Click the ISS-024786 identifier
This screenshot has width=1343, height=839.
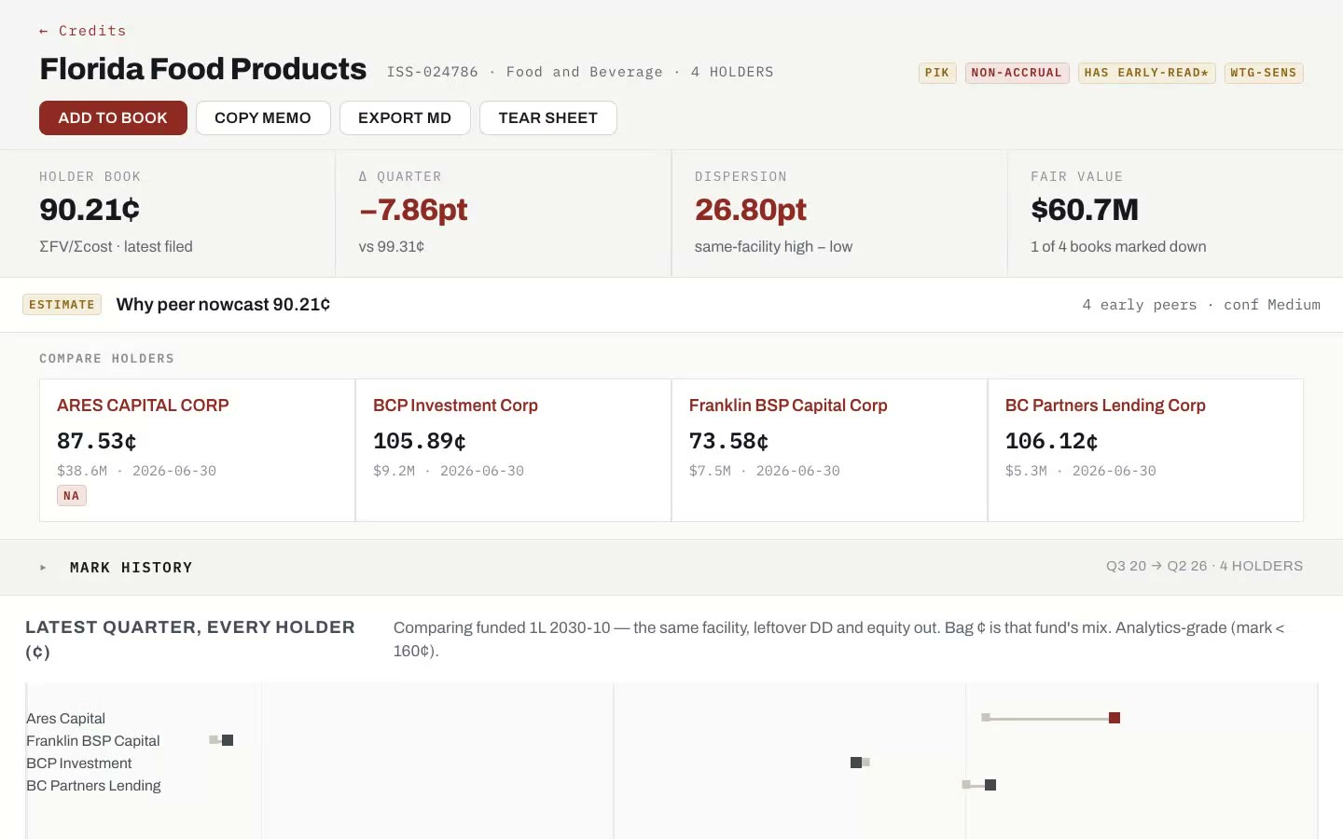click(433, 72)
